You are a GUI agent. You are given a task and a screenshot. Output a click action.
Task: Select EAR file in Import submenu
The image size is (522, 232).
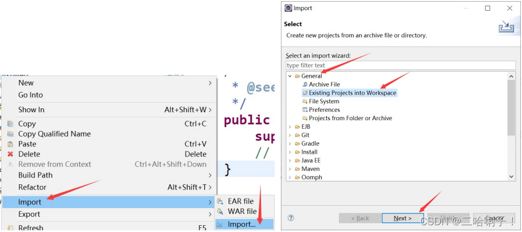click(x=245, y=201)
